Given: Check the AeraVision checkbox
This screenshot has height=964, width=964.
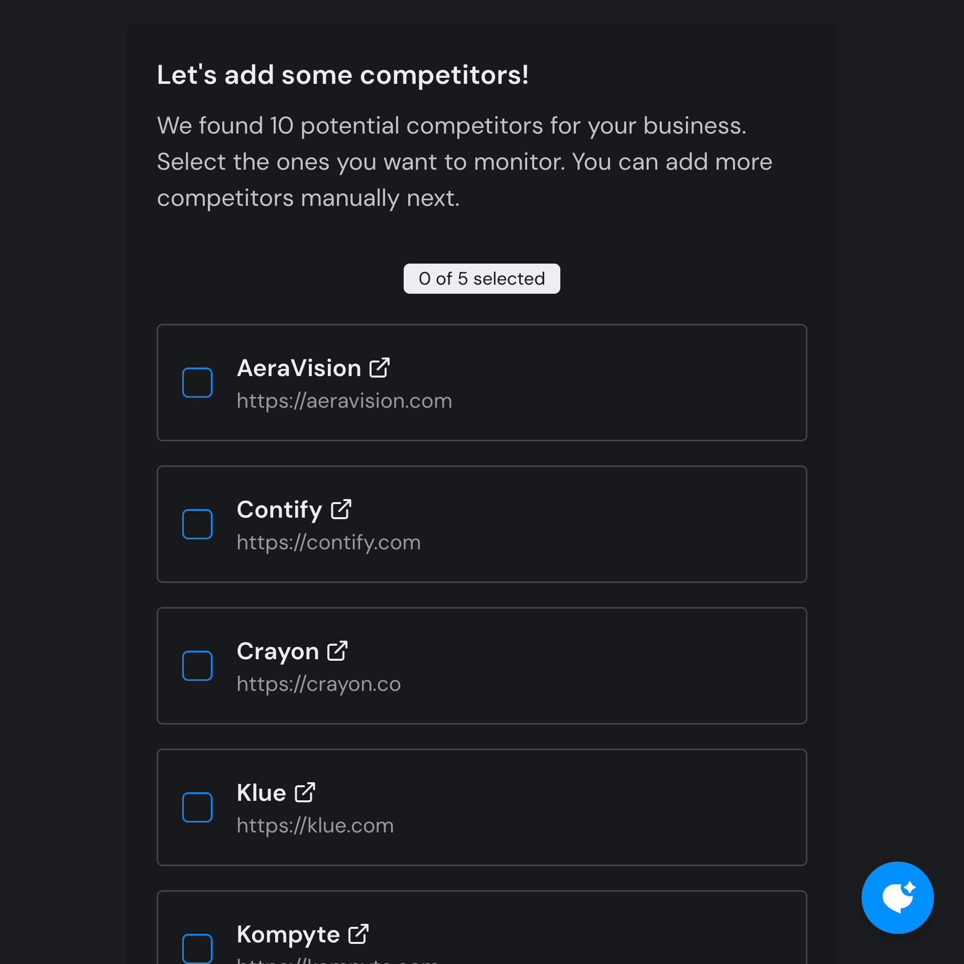Looking at the screenshot, I should pos(197,382).
